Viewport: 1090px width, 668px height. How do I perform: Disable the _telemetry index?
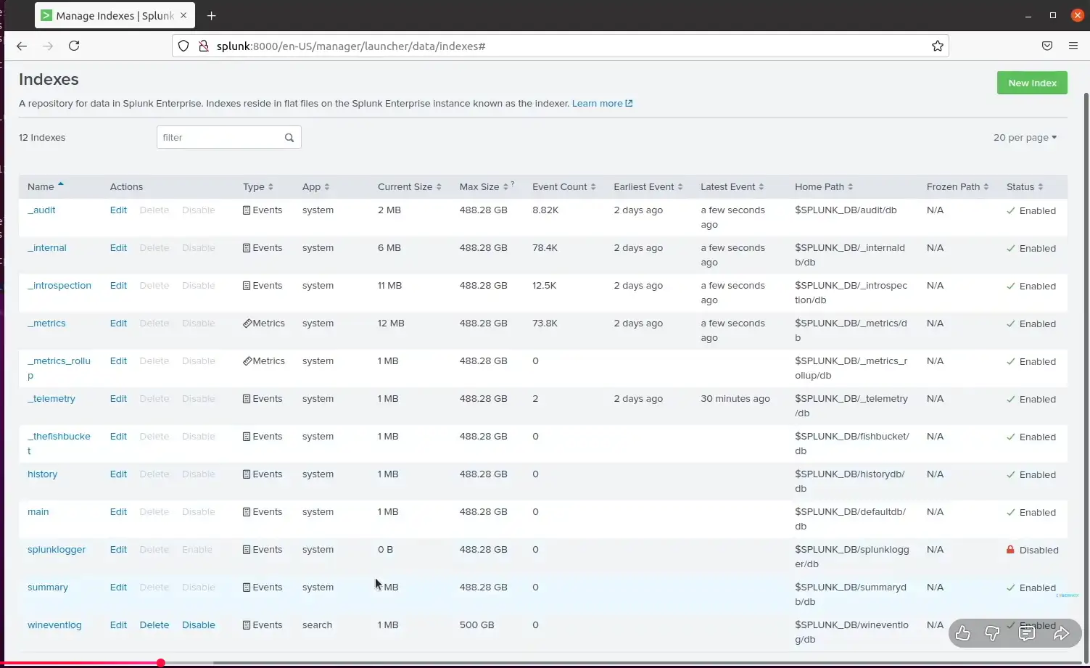tap(199, 398)
